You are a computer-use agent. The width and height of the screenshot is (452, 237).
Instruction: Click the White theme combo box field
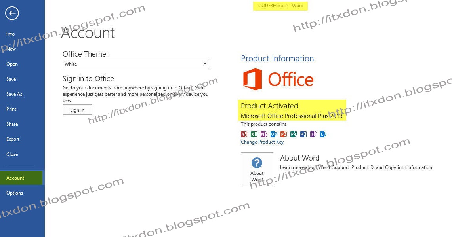pyautogui.click(x=136, y=64)
